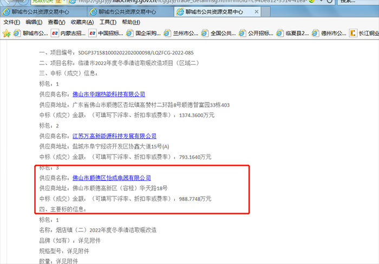Image resolution: width=379 pixels, height=264 pixels.
Task: Switch to the second 聊城市公共资源交易中心 tab
Action: tap(130, 11)
